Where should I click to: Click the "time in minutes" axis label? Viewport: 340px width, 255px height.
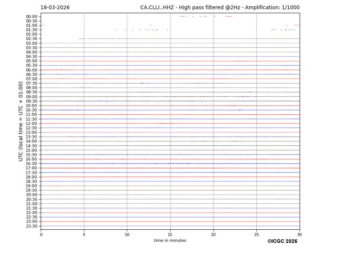pos(170,241)
